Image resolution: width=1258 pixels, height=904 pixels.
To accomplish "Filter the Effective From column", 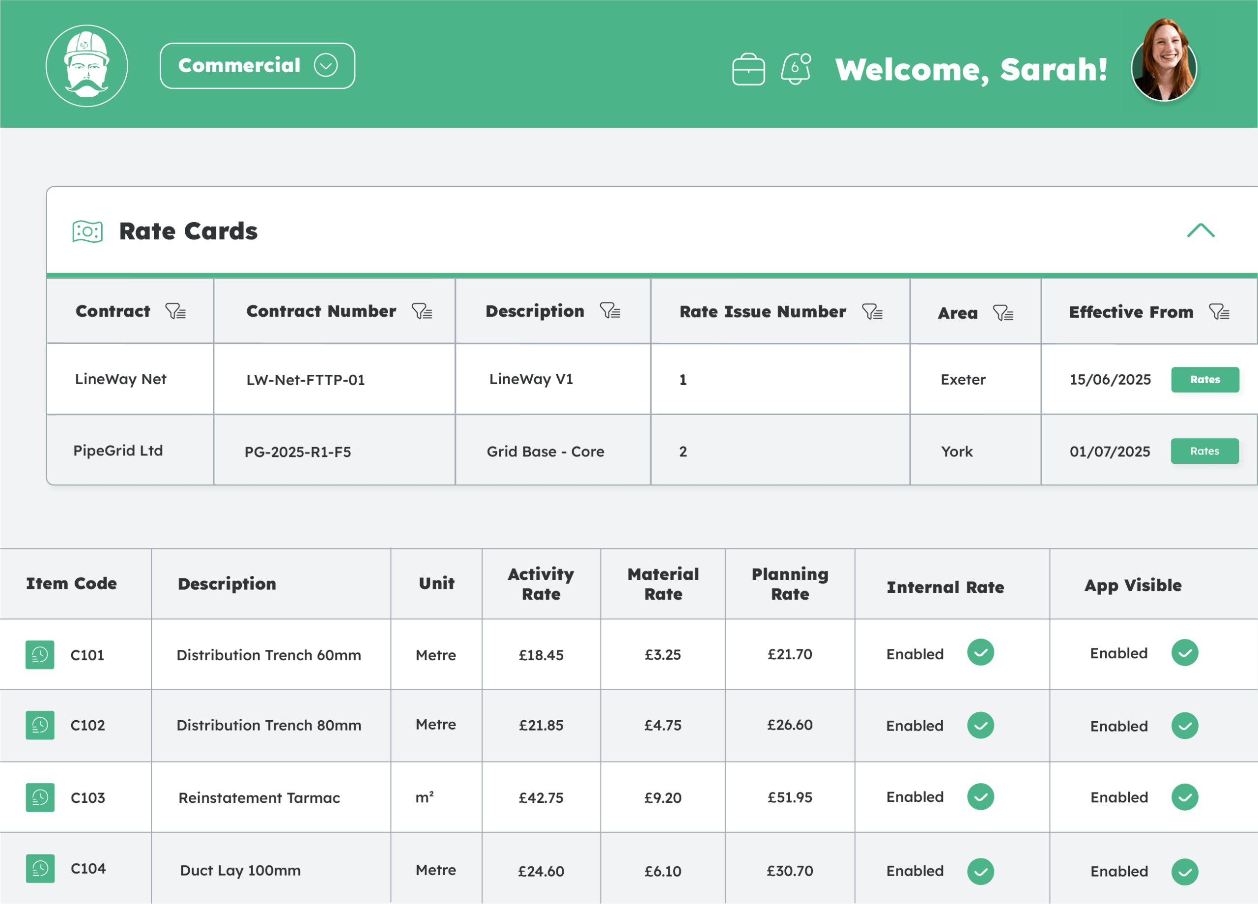I will [1219, 311].
